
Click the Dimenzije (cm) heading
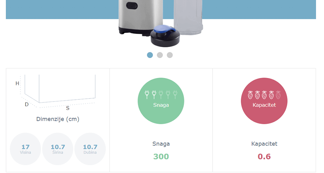[x=58, y=119]
